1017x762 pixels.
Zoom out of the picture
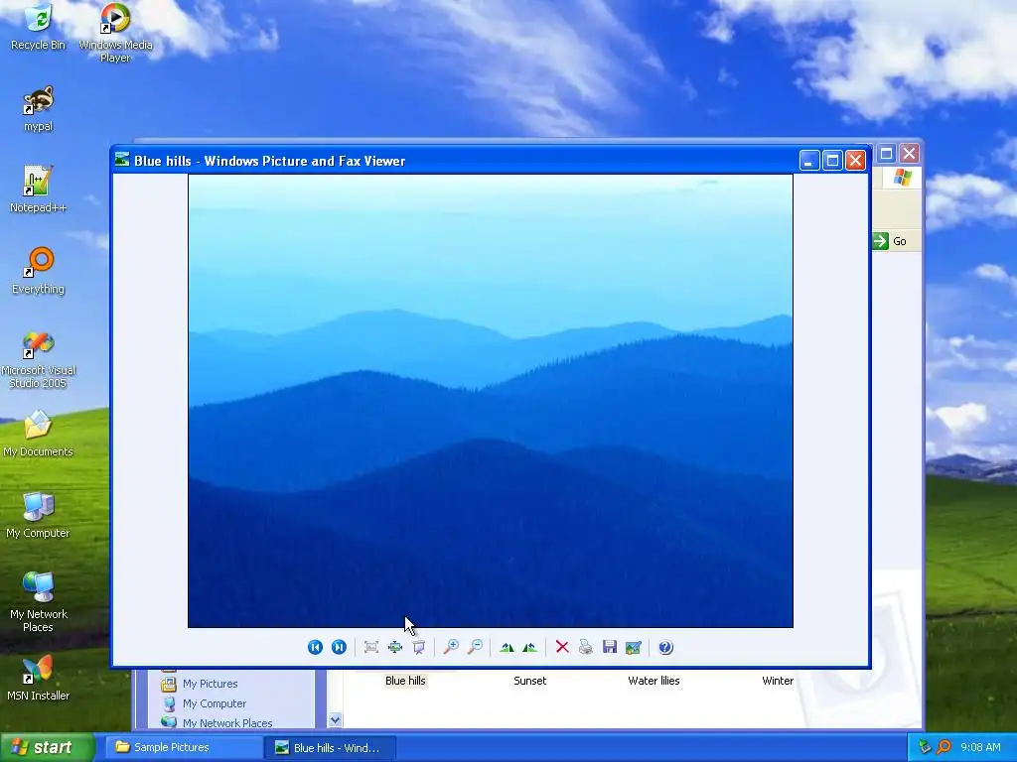(475, 647)
